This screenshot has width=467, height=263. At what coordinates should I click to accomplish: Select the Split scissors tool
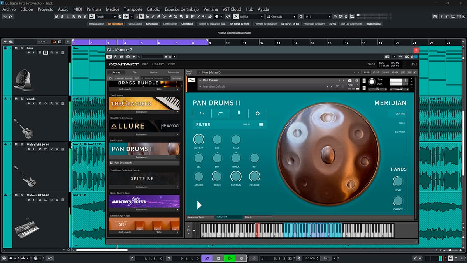[165, 17]
